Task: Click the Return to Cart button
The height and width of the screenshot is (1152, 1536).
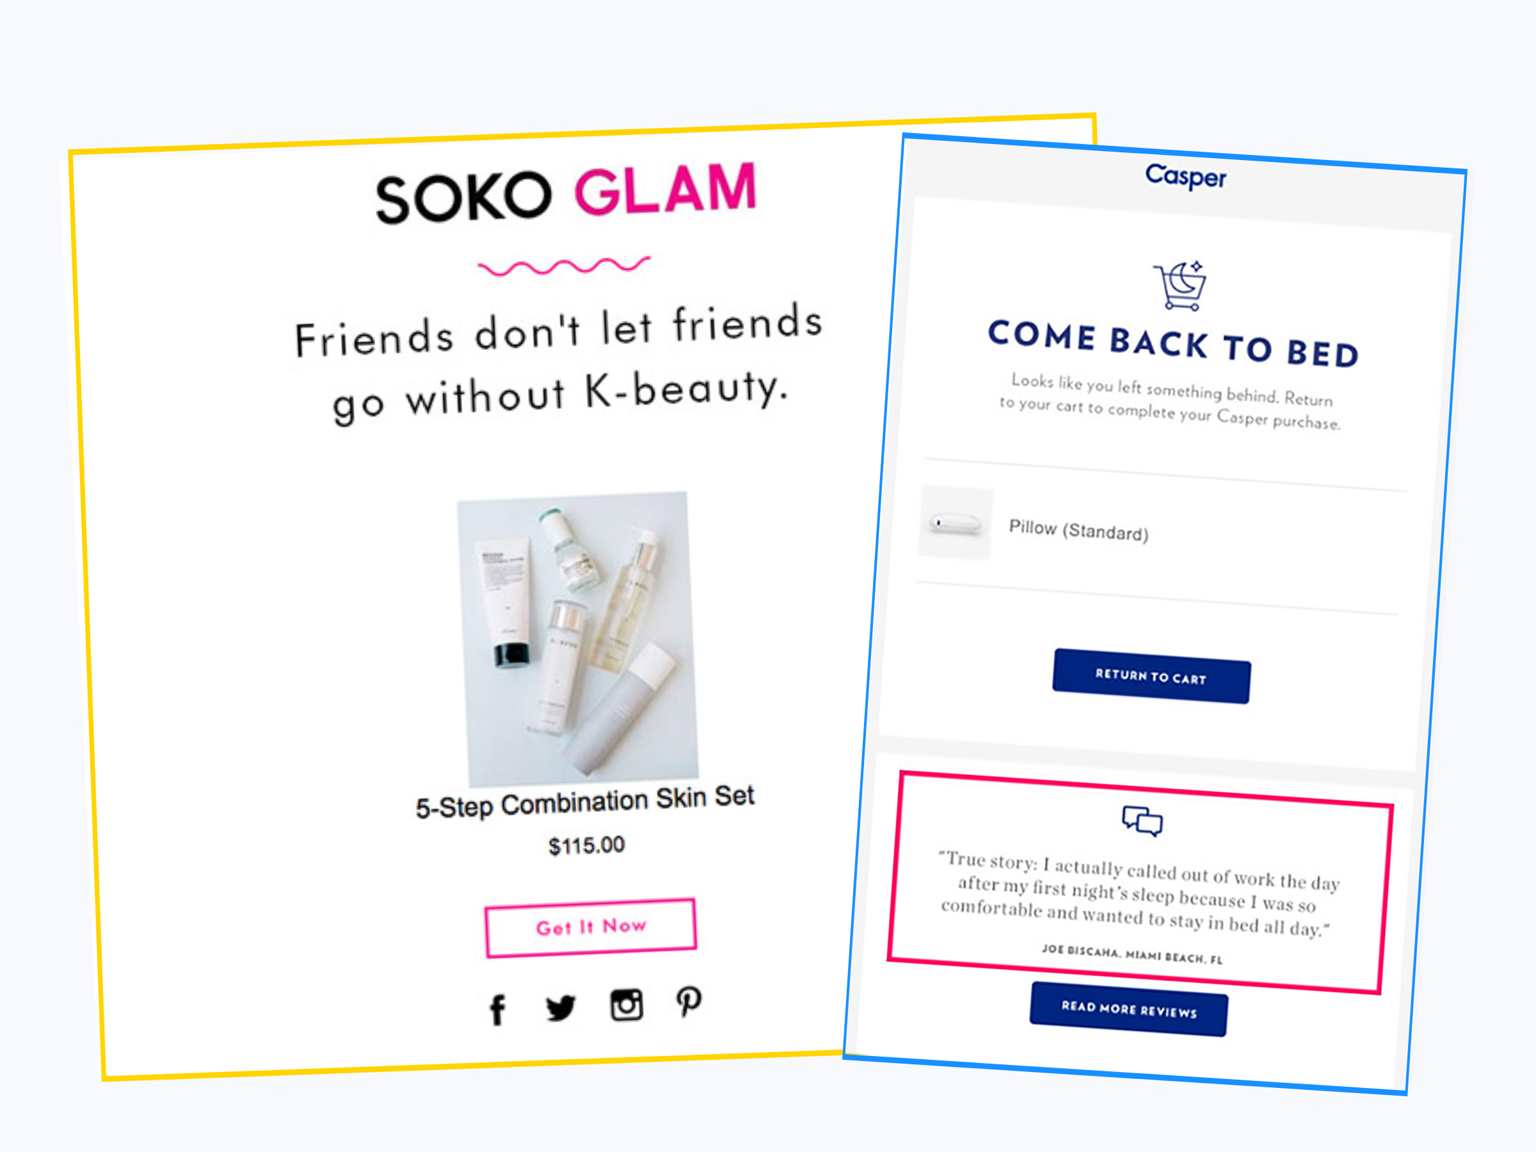Action: pyautogui.click(x=1151, y=676)
